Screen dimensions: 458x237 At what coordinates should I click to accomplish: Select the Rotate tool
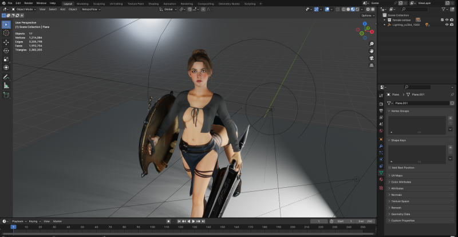click(x=6, y=50)
